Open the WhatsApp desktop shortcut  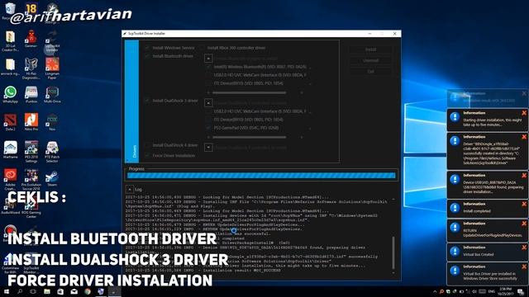pos(10,94)
